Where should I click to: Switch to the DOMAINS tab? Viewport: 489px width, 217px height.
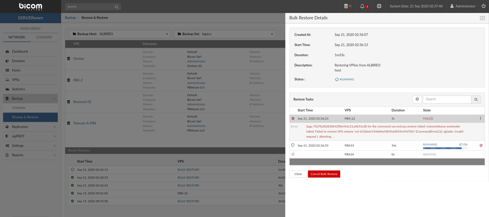tap(44, 37)
